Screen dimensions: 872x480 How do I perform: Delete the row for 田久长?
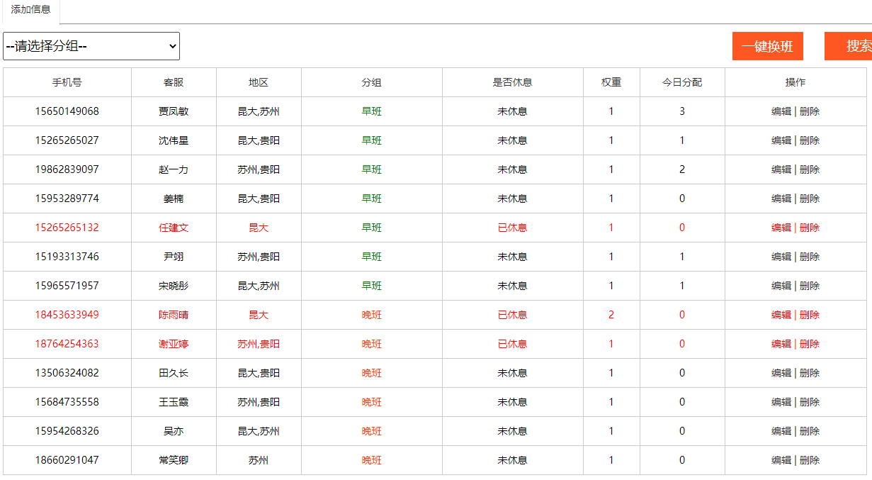(810, 373)
